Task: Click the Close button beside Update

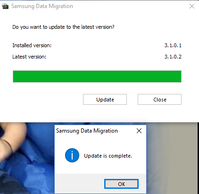Action: (x=159, y=100)
